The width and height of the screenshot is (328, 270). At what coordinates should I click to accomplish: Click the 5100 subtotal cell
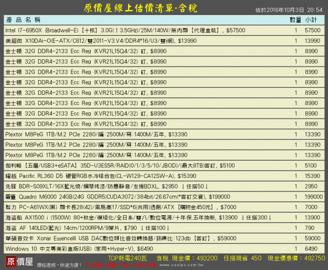311,166
